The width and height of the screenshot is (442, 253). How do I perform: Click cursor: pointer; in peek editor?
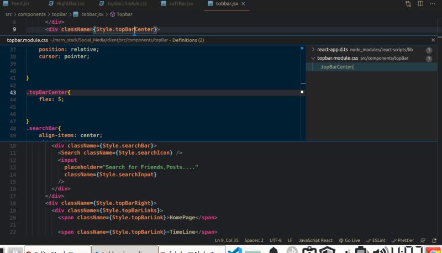[x=64, y=56]
